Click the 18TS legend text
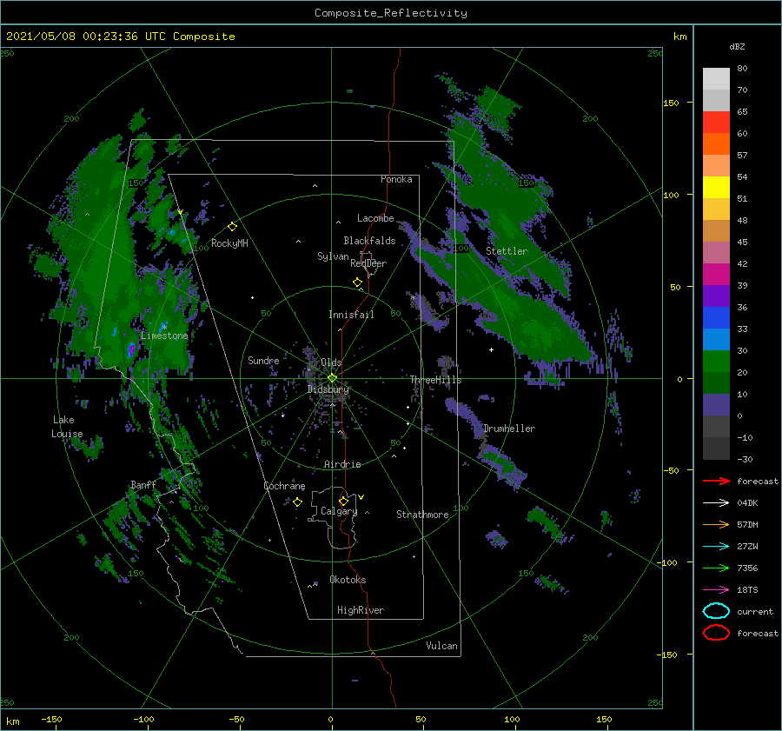This screenshot has width=782, height=731. (x=747, y=590)
